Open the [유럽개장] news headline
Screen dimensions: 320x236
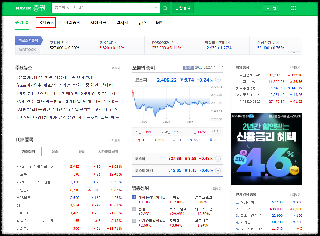(x=54, y=77)
